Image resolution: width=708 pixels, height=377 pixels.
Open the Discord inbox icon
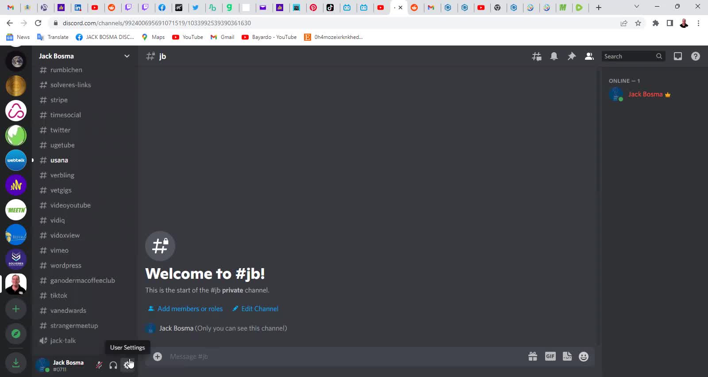point(678,56)
